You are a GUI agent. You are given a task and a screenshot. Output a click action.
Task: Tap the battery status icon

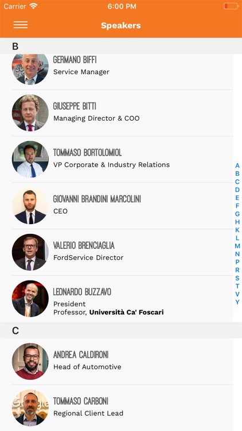click(231, 6)
